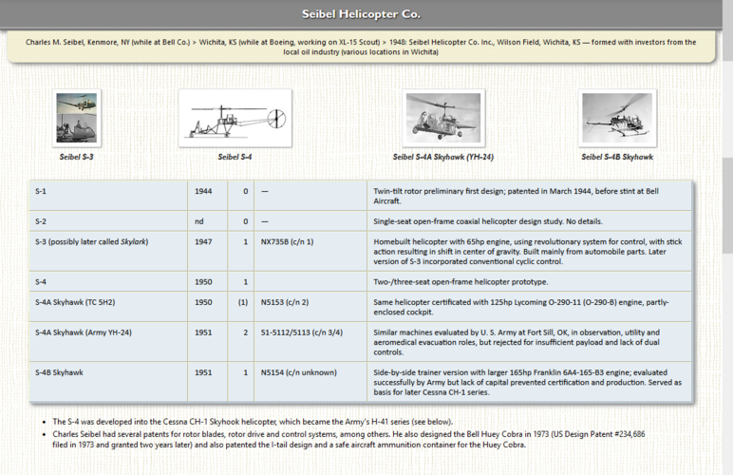Click the bullet note about Charles Seibel's patents
This screenshot has width=733, height=475.
click(x=348, y=440)
